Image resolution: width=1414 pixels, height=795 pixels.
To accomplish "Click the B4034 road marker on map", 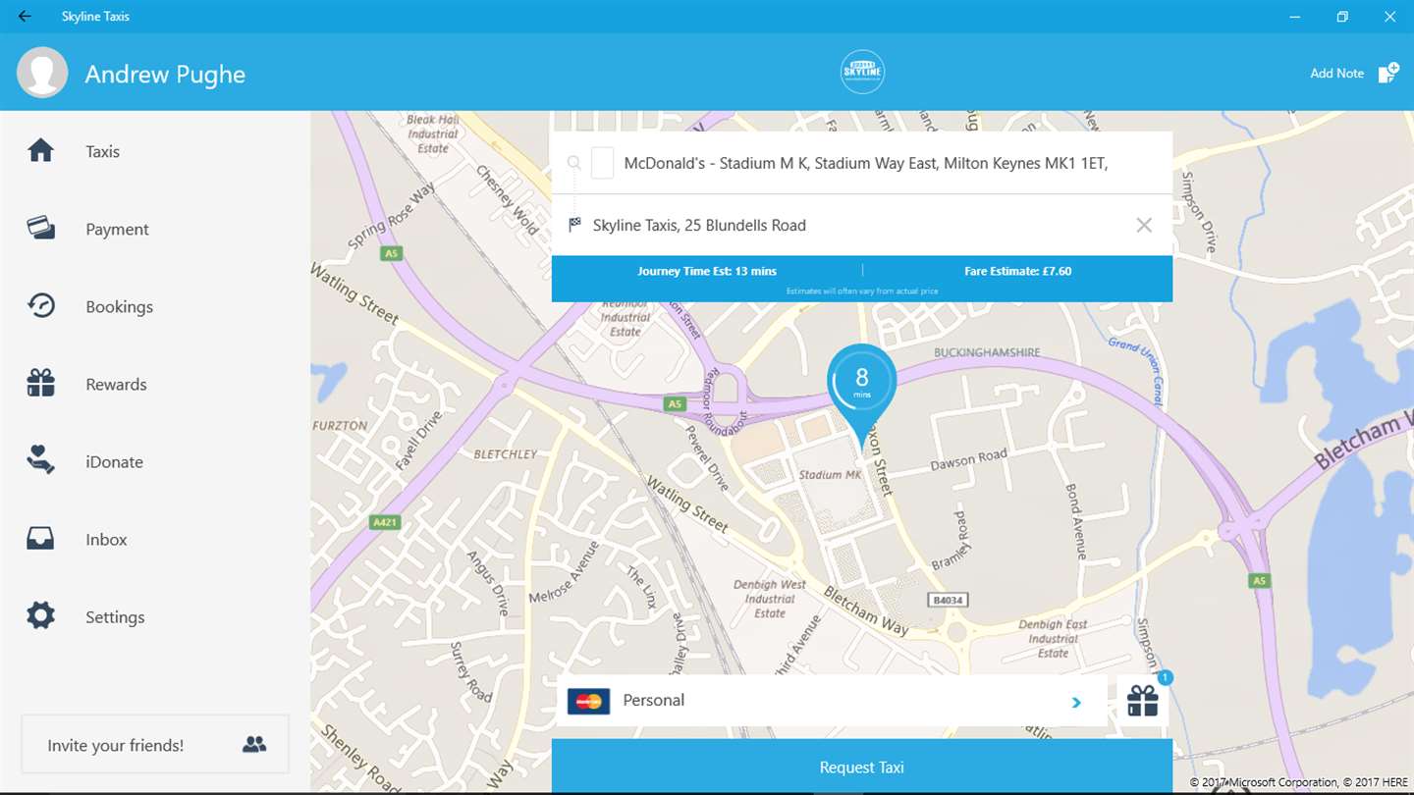I will (946, 599).
